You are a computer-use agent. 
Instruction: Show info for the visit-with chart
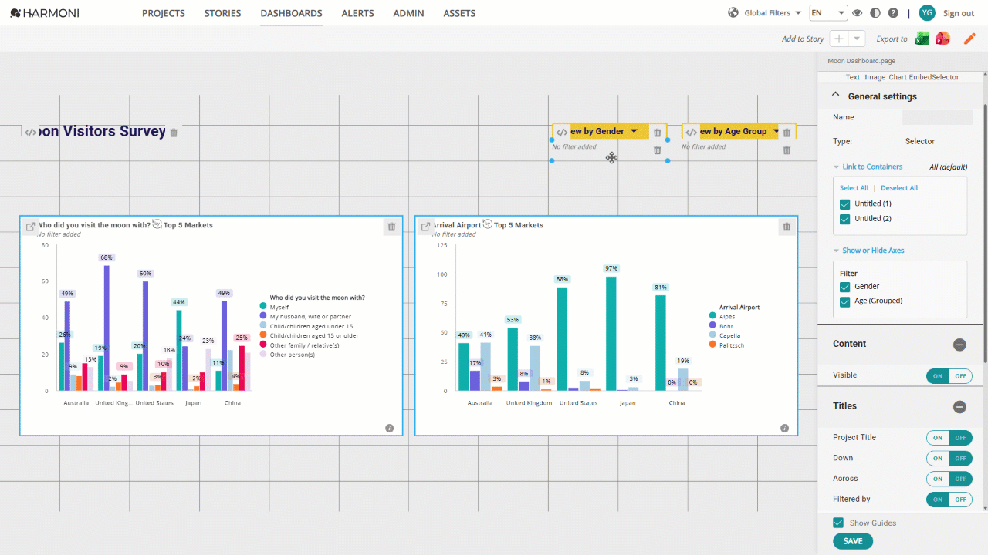tap(389, 428)
